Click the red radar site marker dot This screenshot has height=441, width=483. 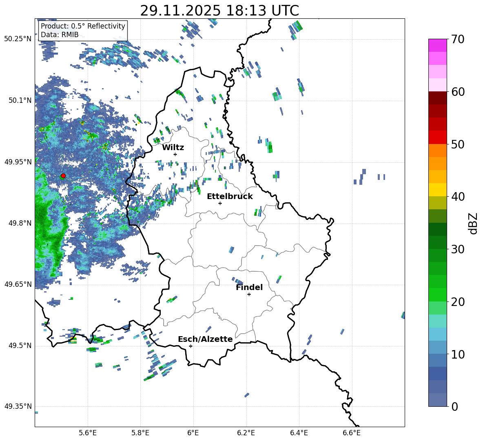[x=63, y=176]
